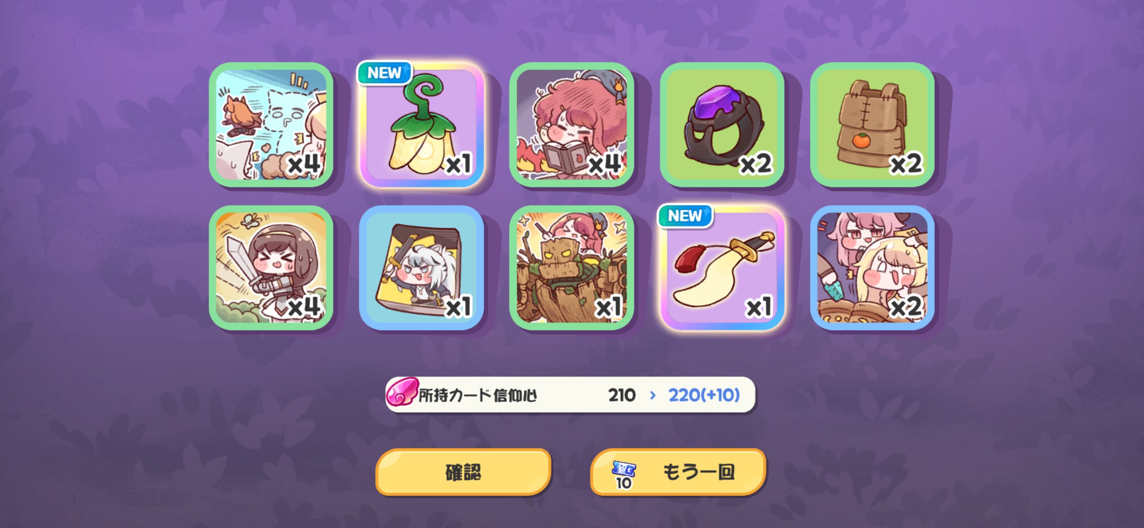Viewport: 1144px width, 528px height.
Task: Click the 確認 confirm button
Action: click(x=463, y=472)
